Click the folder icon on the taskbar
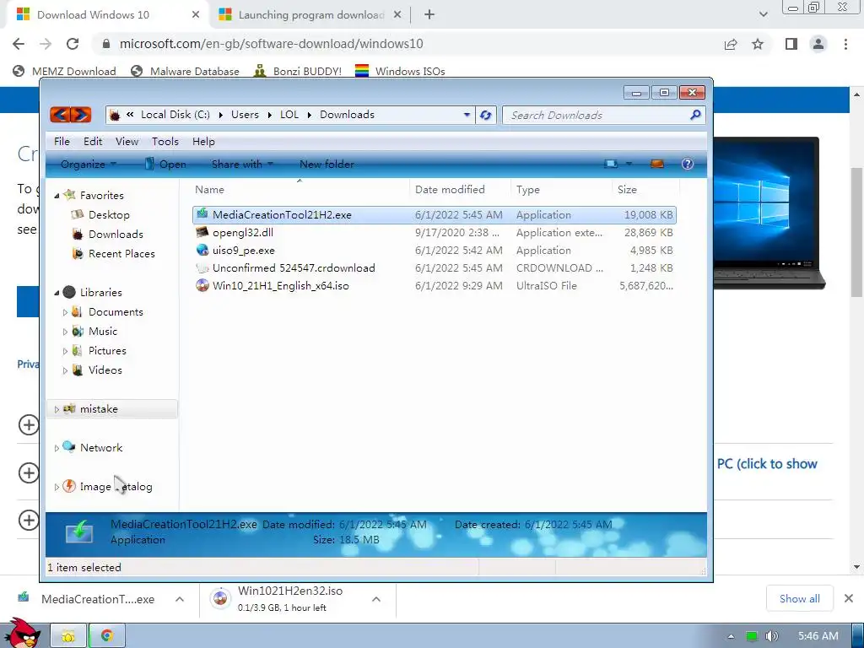Viewport: 864px width, 648px height. pyautogui.click(x=68, y=636)
